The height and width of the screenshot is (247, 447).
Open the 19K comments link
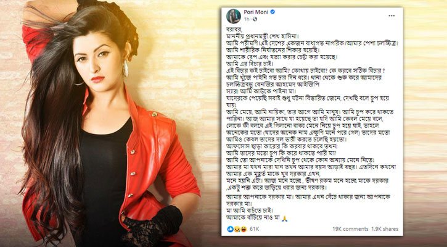pos(350,229)
